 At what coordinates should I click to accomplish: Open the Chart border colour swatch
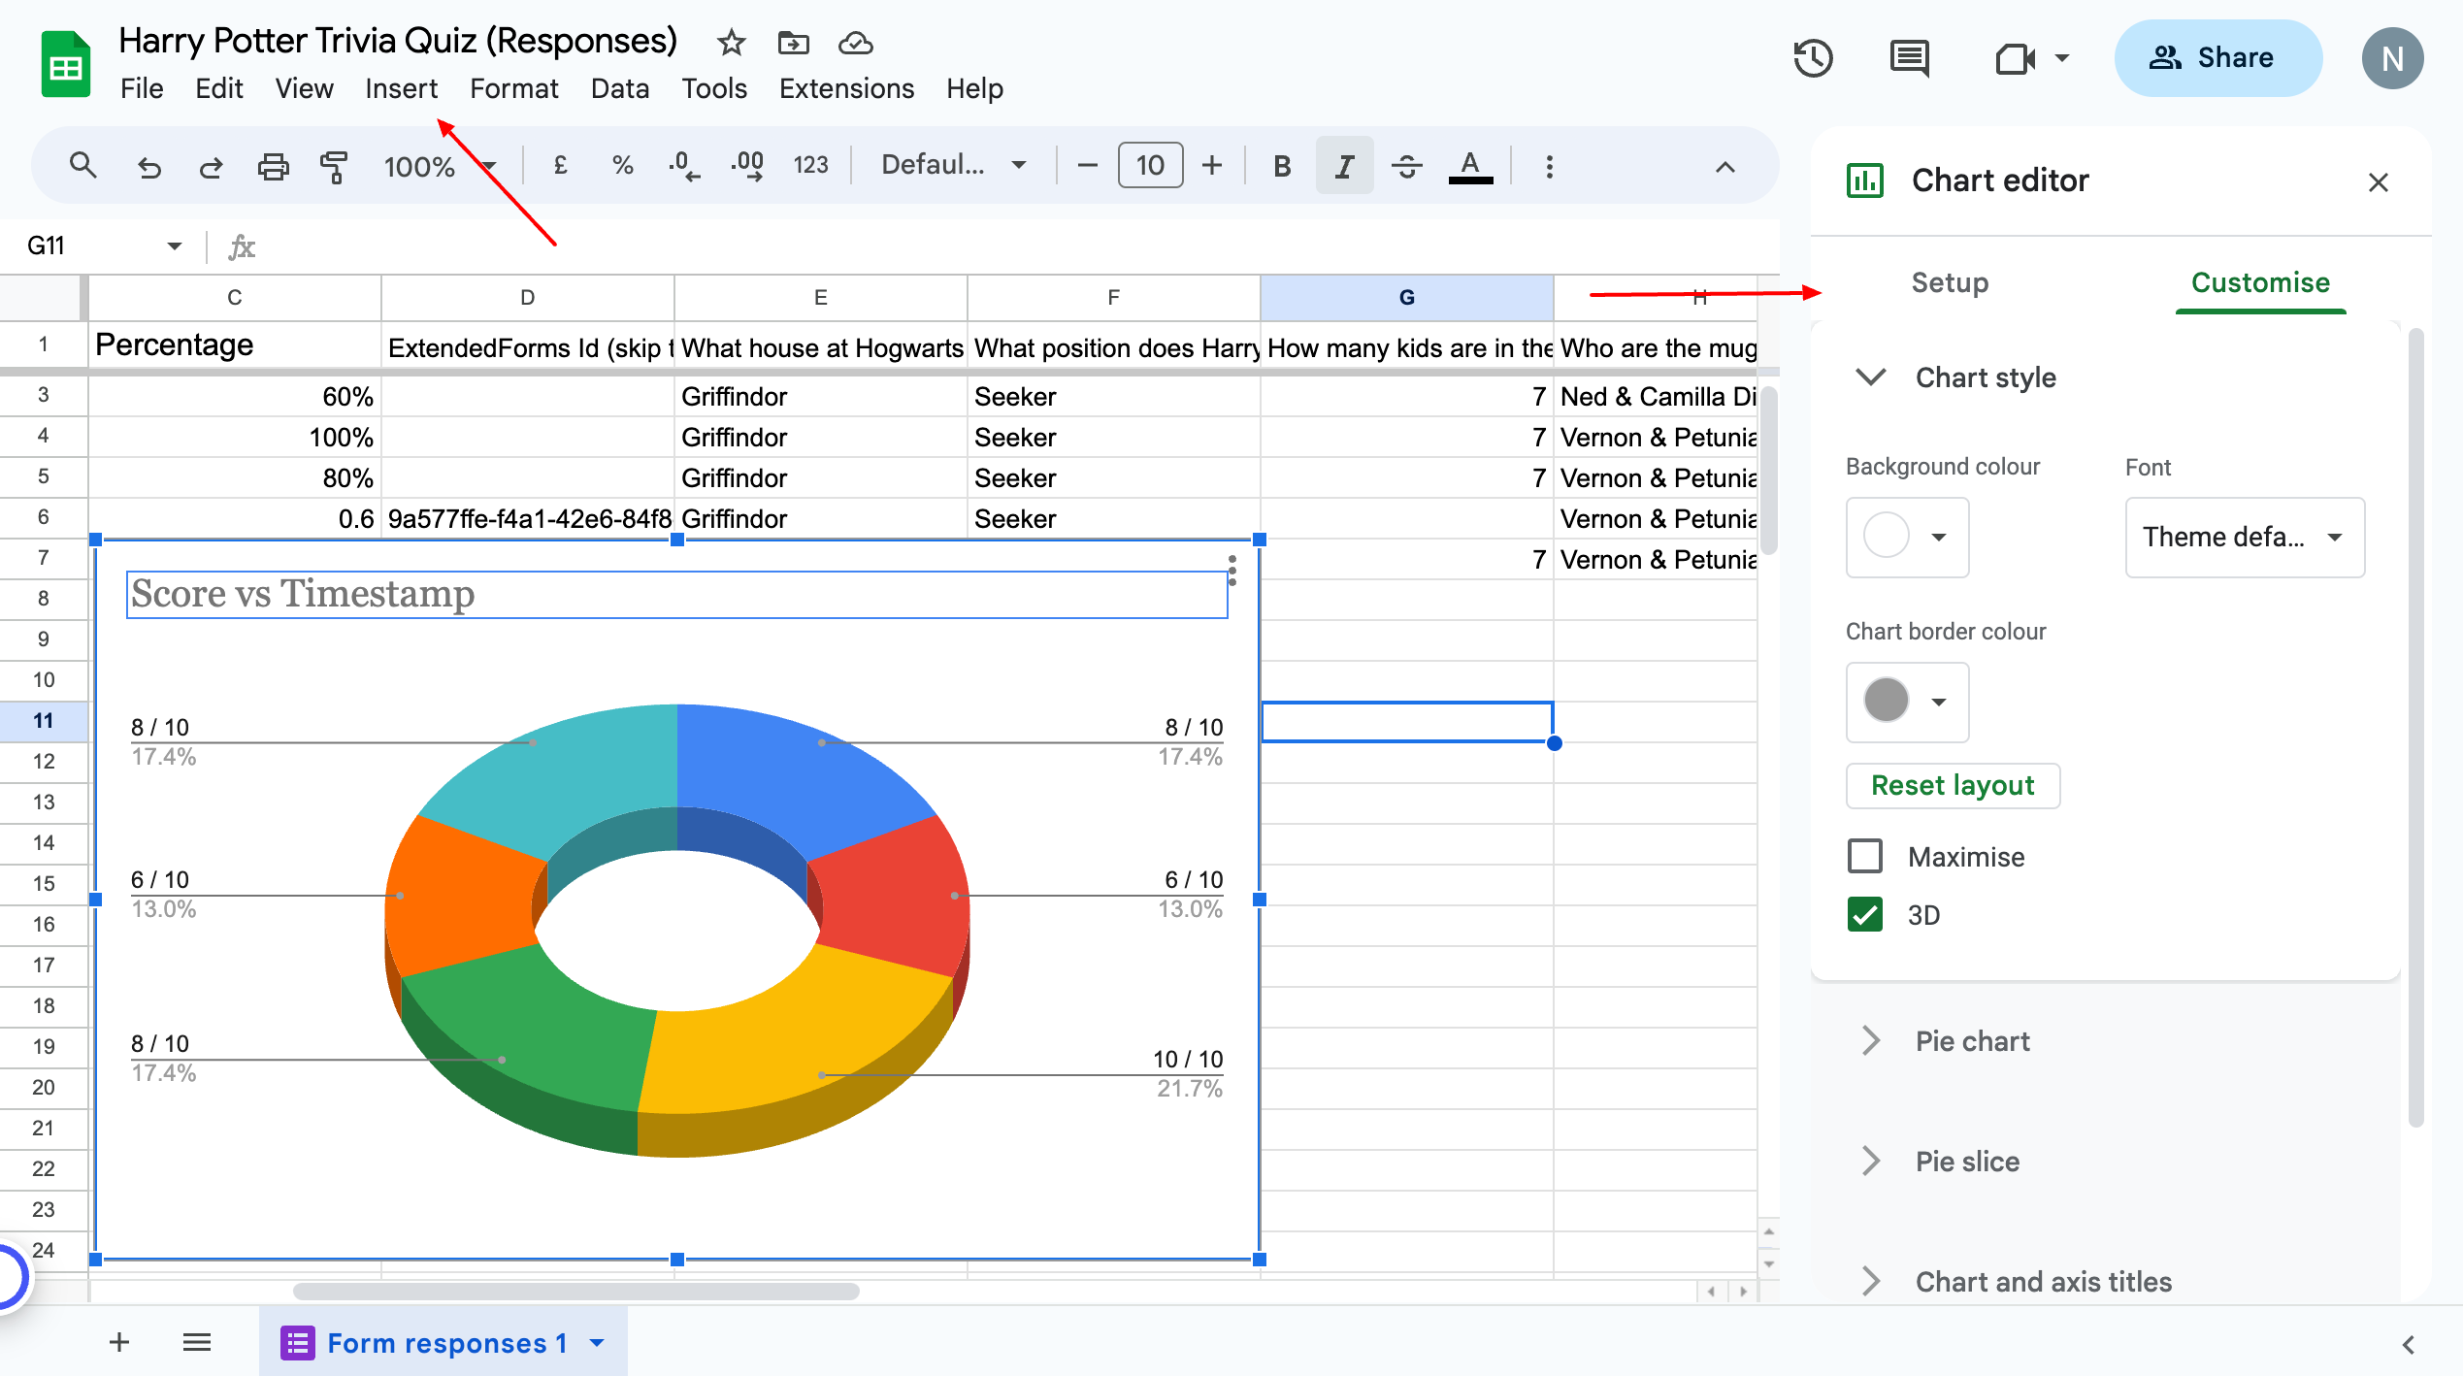pos(1905,702)
